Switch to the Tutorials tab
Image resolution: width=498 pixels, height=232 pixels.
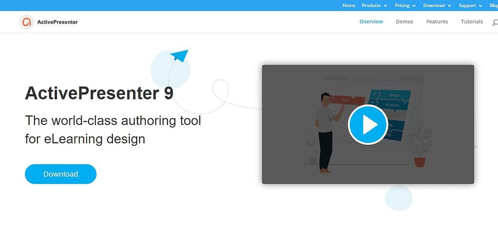(x=472, y=21)
